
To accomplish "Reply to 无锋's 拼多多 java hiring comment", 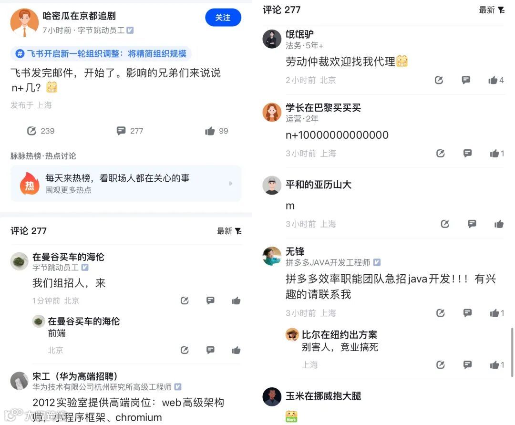I will (x=467, y=313).
